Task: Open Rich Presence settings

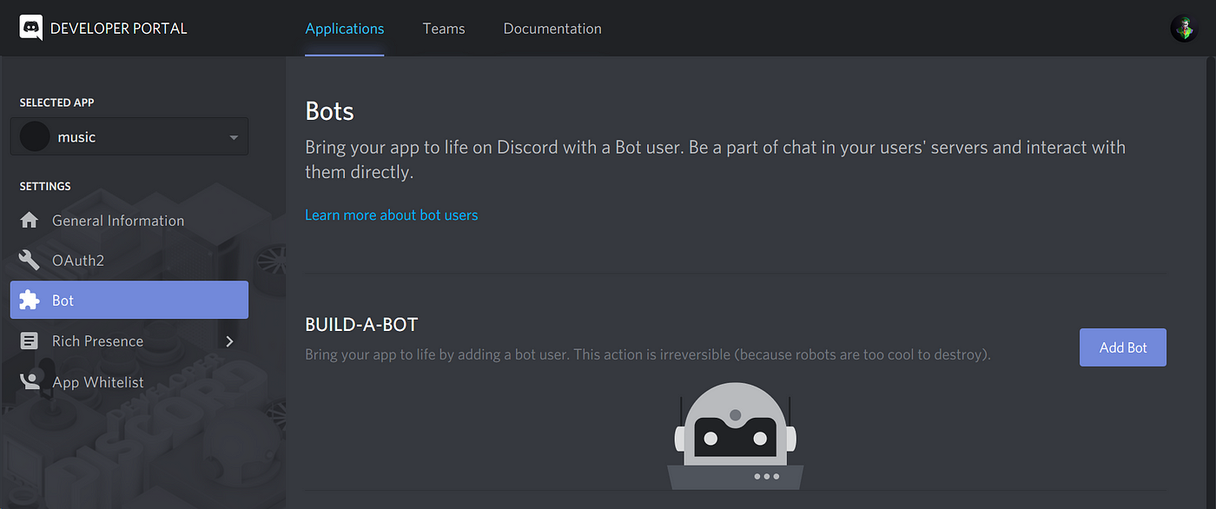Action: 129,341
